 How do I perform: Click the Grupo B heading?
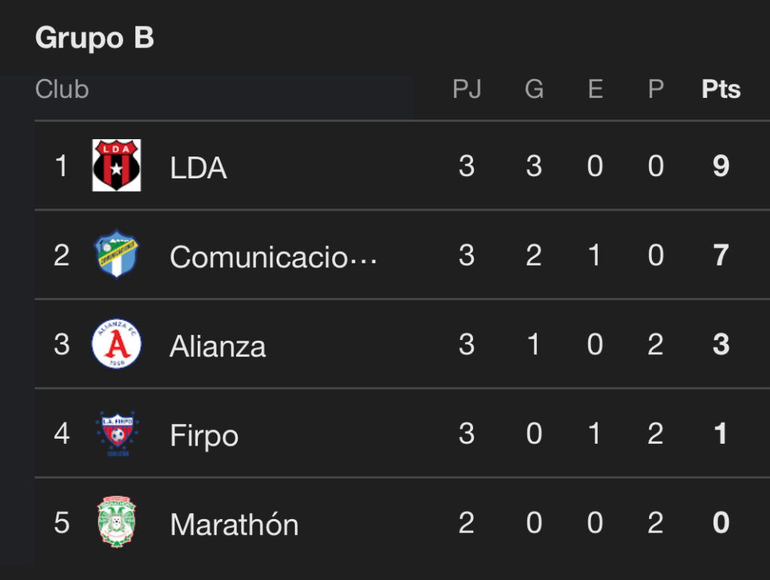(x=95, y=38)
